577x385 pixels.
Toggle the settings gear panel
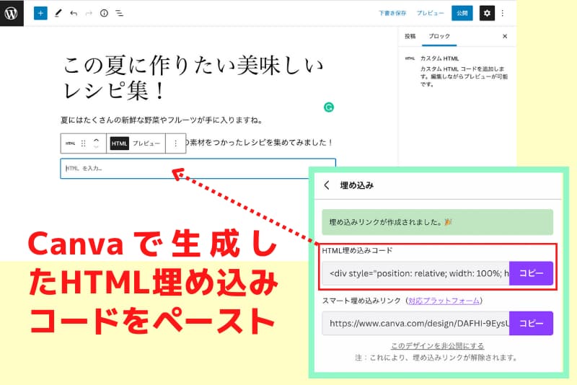click(x=487, y=13)
